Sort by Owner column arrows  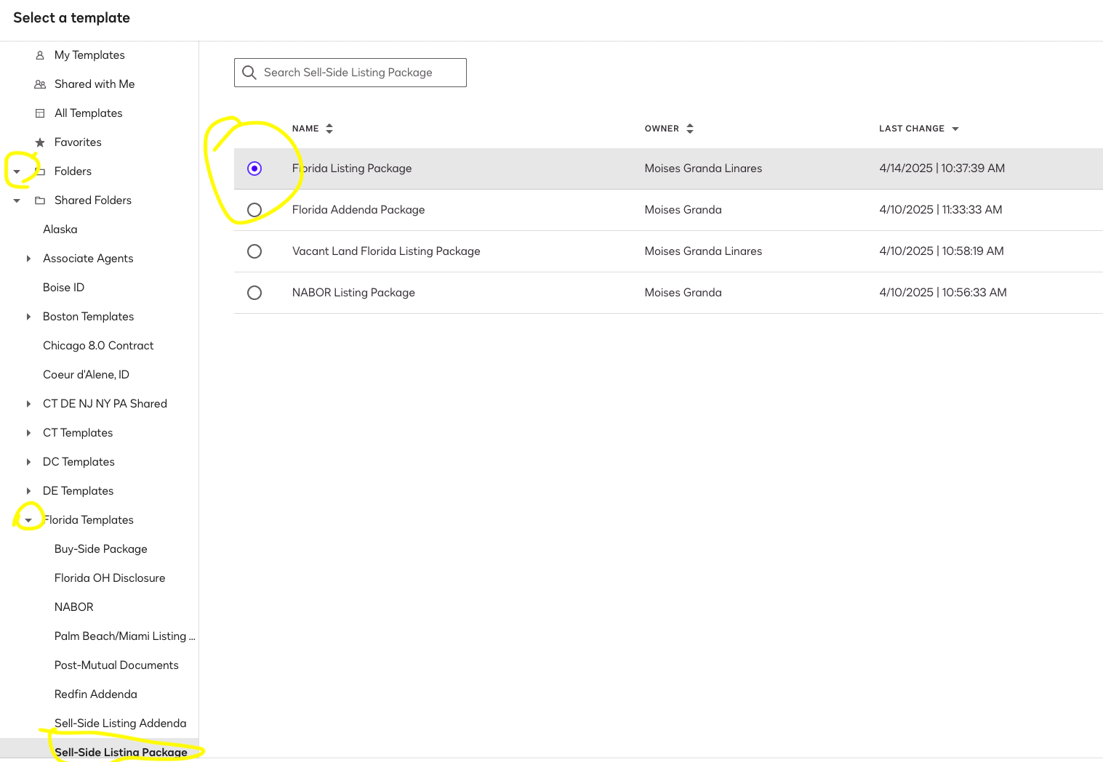(x=690, y=129)
